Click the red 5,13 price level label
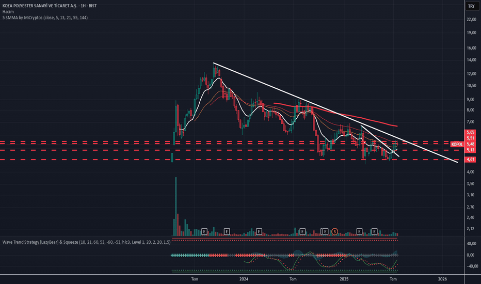Viewport: 481px width, 284px height. tap(471, 150)
